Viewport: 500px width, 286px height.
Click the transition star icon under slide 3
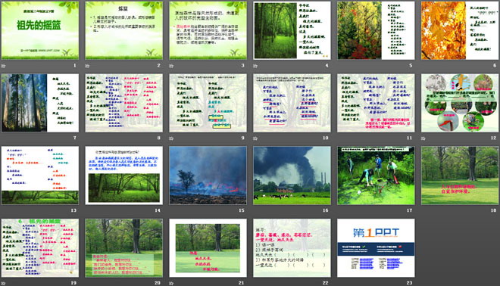pos(171,66)
